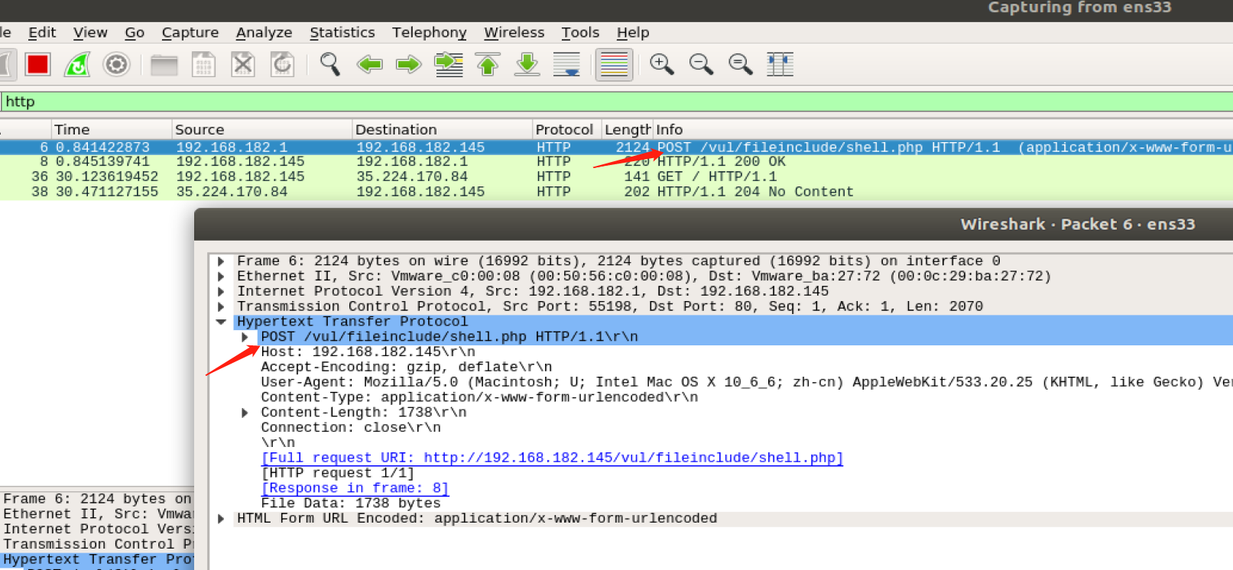Collapse the Hypertext Transfer Protocol node
Image resolution: width=1233 pixels, height=570 pixels.
tap(221, 322)
